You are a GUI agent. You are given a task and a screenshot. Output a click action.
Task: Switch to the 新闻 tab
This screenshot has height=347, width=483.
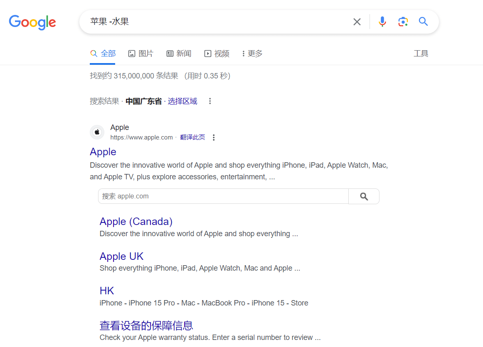pyautogui.click(x=179, y=54)
